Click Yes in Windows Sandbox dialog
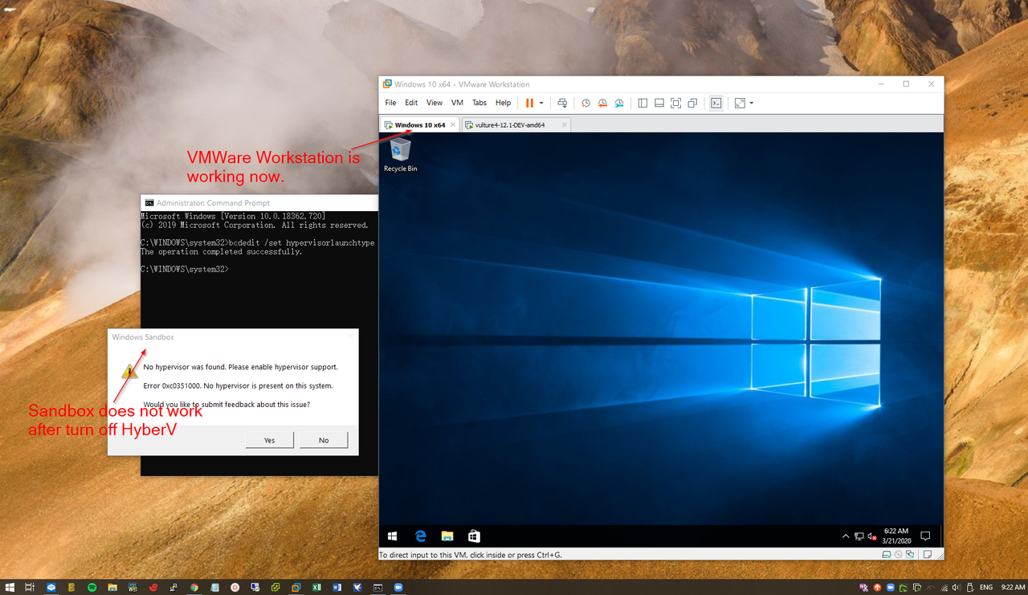The image size is (1028, 595). click(x=269, y=440)
